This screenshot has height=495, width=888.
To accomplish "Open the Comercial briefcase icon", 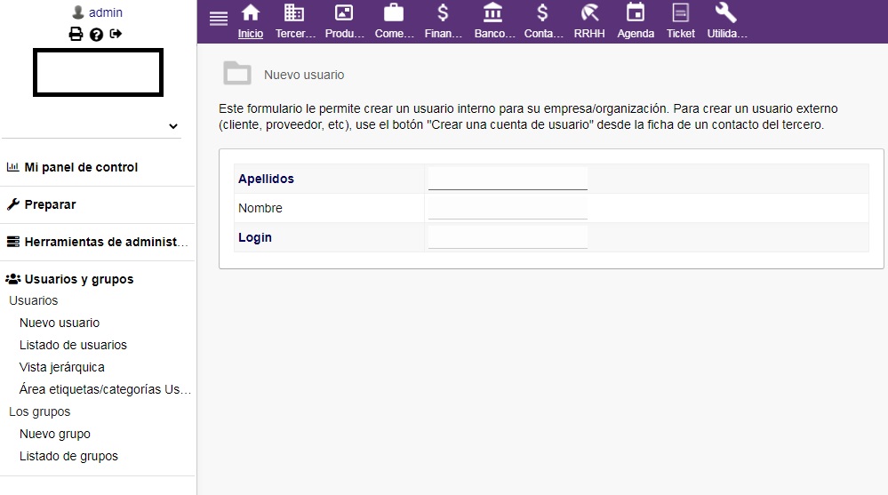I will (x=394, y=12).
